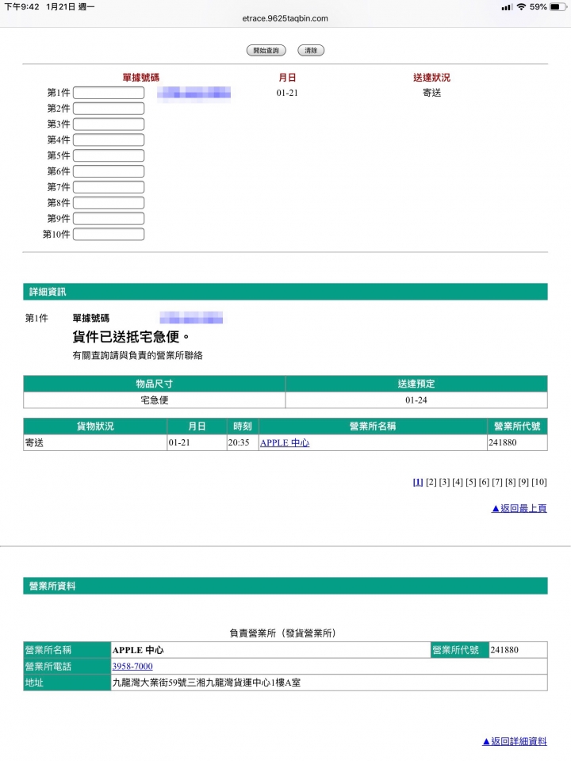Click the 開始查詢 button
This screenshot has height=761, width=571.
(x=266, y=51)
